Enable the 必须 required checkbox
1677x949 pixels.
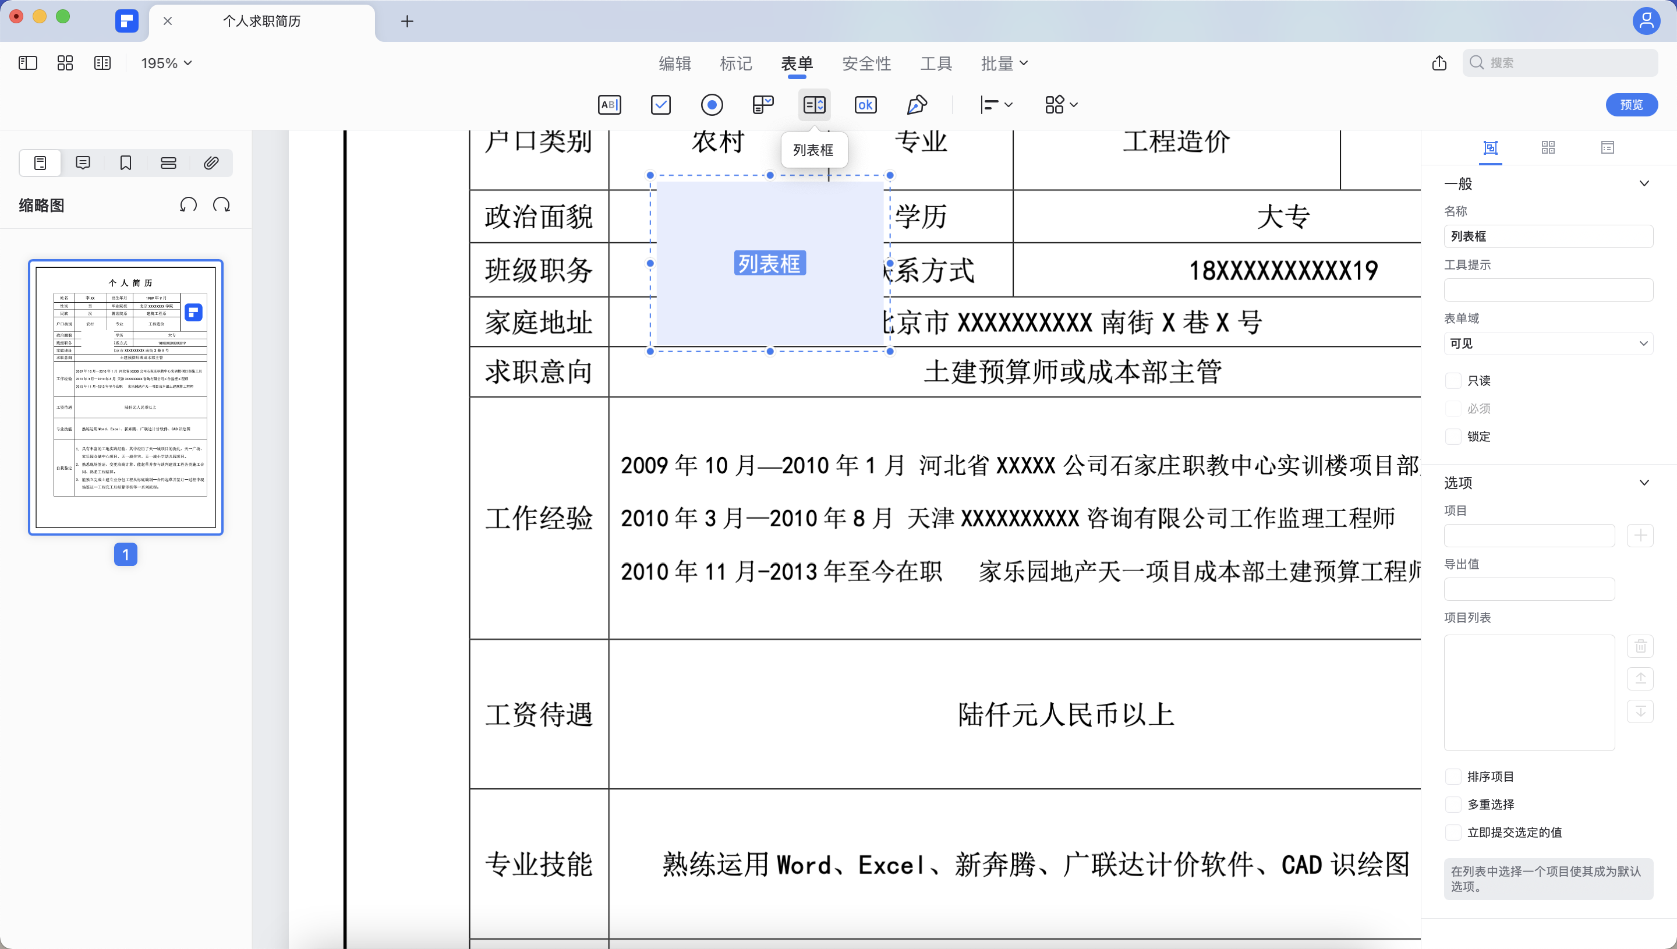coord(1453,408)
